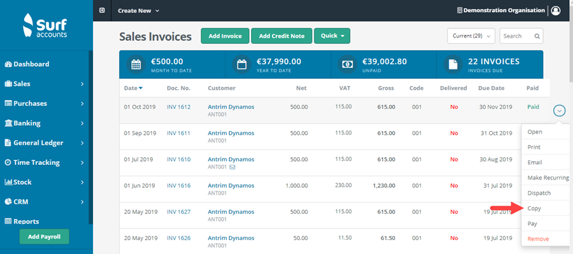This screenshot has height=254, width=573.
Task: Open the Create New menu
Action: coord(139,11)
